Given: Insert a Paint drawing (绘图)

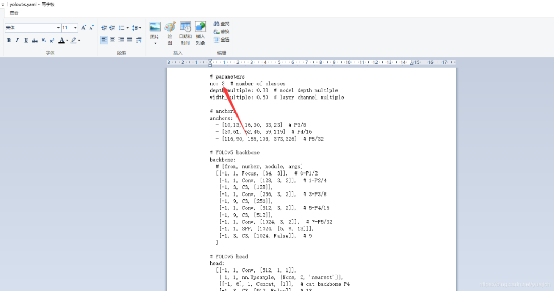Looking at the screenshot, I should click(x=170, y=33).
